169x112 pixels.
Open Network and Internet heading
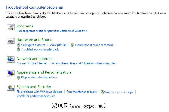tap(35, 59)
